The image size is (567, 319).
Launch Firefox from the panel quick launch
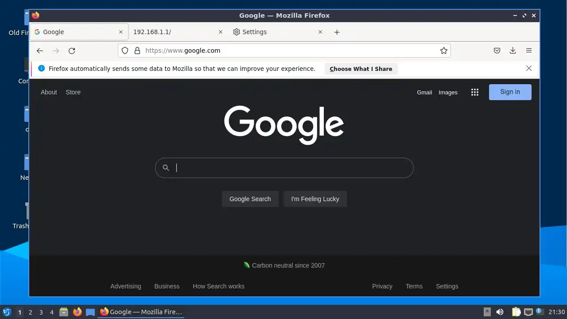(77, 312)
